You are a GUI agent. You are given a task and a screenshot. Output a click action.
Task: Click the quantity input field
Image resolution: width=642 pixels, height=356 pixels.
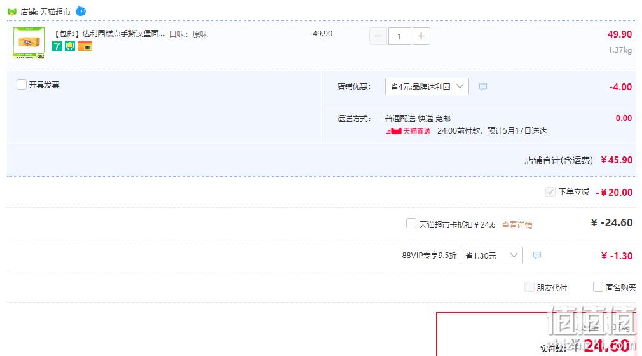pos(399,36)
